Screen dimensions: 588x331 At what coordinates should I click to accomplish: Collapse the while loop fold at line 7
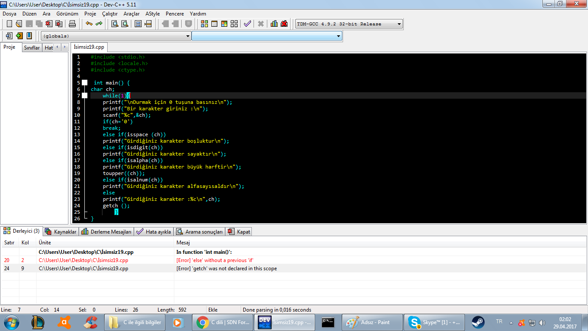point(85,96)
